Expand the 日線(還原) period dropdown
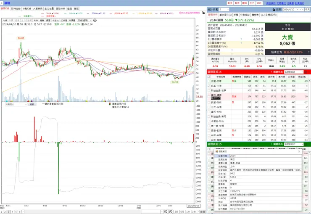This screenshot has height=214, width=311. tap(84, 21)
